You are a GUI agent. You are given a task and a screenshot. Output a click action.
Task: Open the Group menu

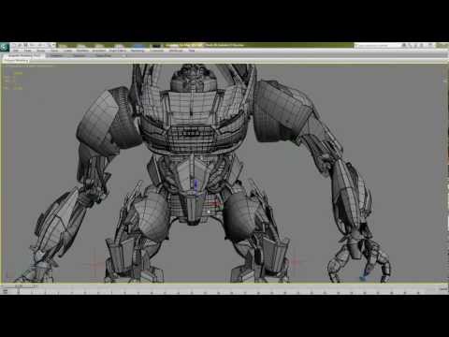click(x=41, y=51)
